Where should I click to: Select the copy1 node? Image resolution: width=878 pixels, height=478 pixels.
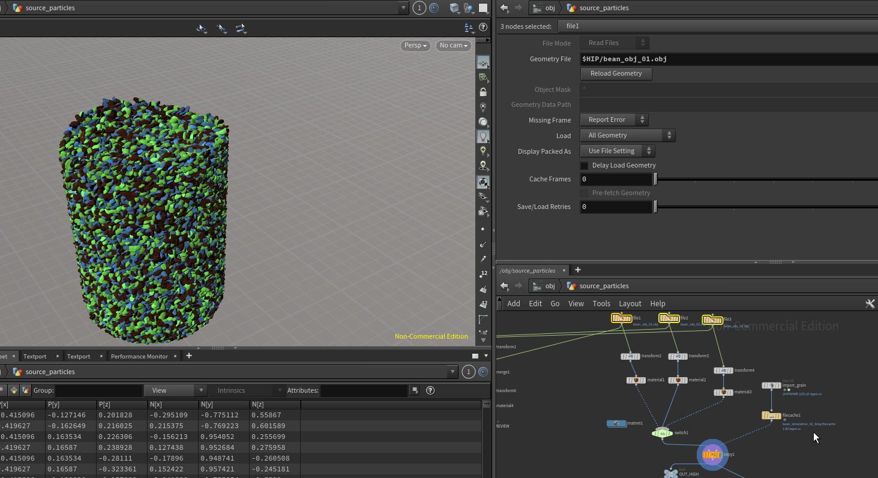tap(712, 455)
